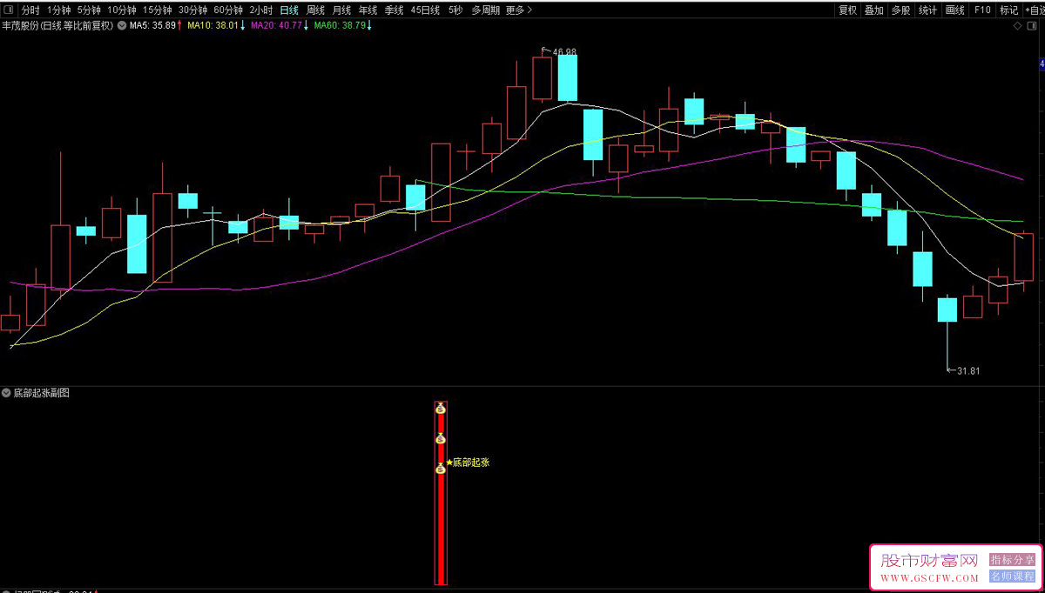The height and width of the screenshot is (593, 1045).
Task: Toggle the left sidebar panel icon
Action: pos(9,10)
